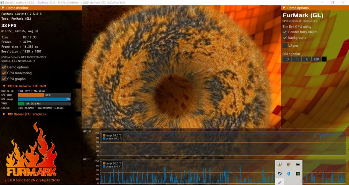Click the FurMark (GL) heading in Demo options

pyautogui.click(x=303, y=15)
